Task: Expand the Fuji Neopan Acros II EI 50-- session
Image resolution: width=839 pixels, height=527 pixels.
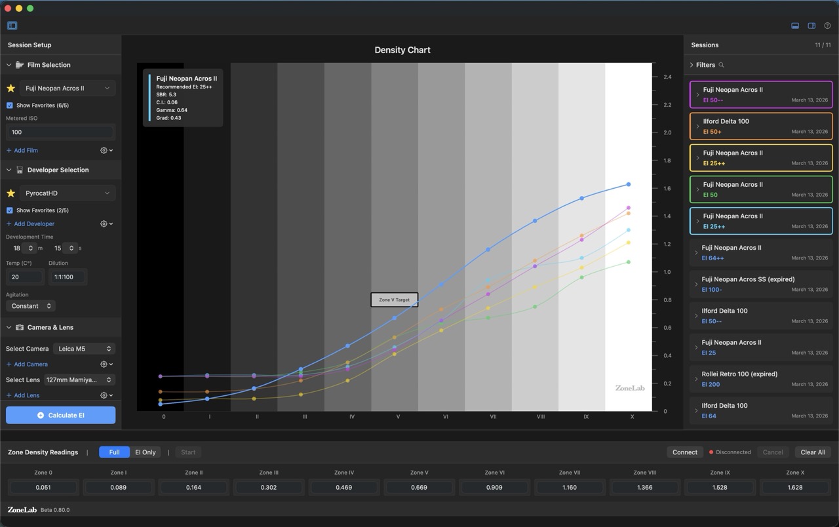Action: (697, 95)
